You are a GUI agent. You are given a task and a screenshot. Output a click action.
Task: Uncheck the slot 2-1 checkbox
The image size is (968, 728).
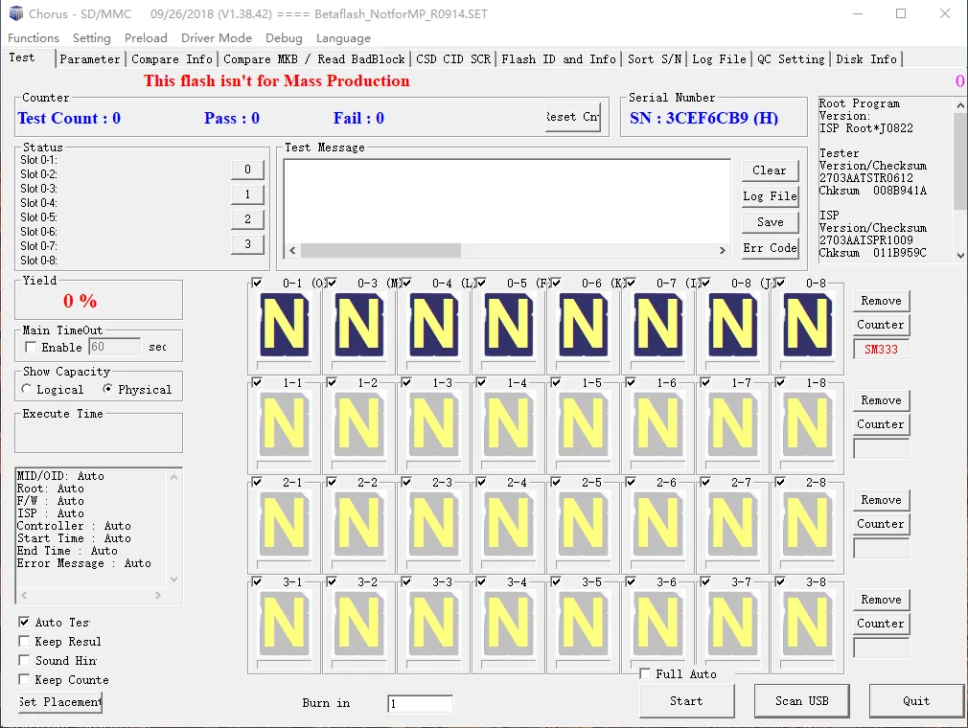pos(257,482)
